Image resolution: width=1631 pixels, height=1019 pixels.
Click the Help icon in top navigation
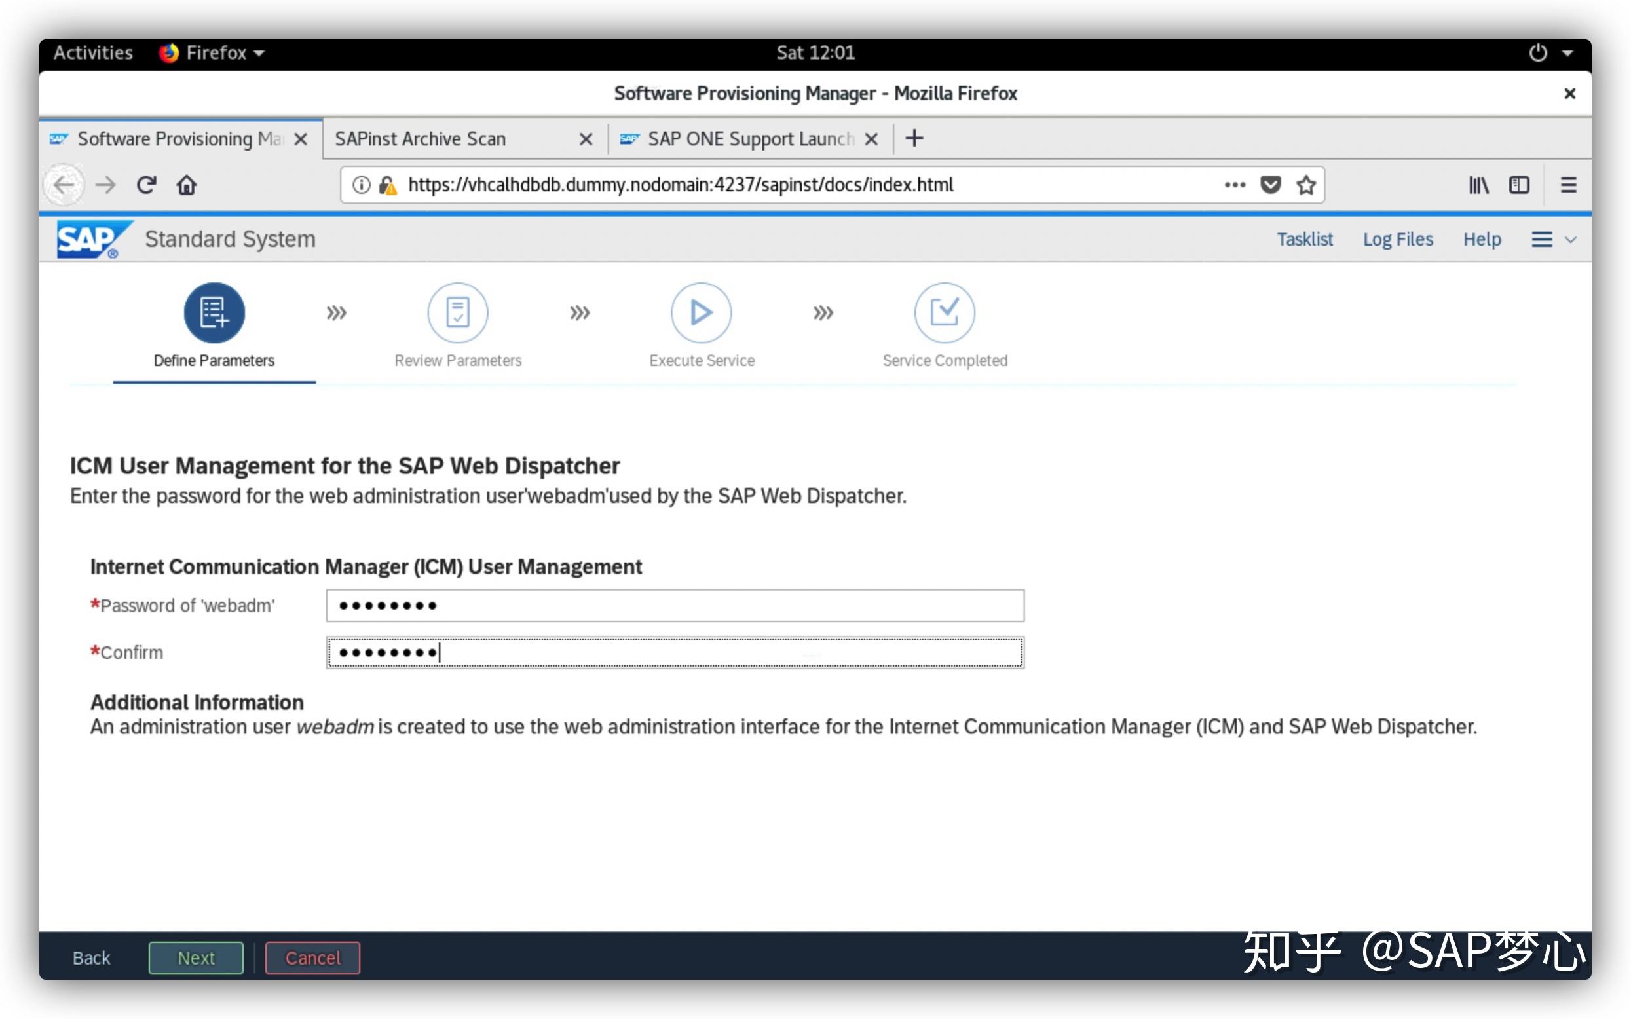coord(1480,240)
